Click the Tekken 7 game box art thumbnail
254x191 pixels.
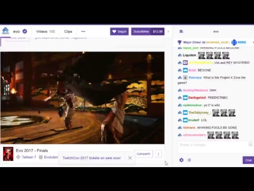pyautogui.click(x=8, y=154)
